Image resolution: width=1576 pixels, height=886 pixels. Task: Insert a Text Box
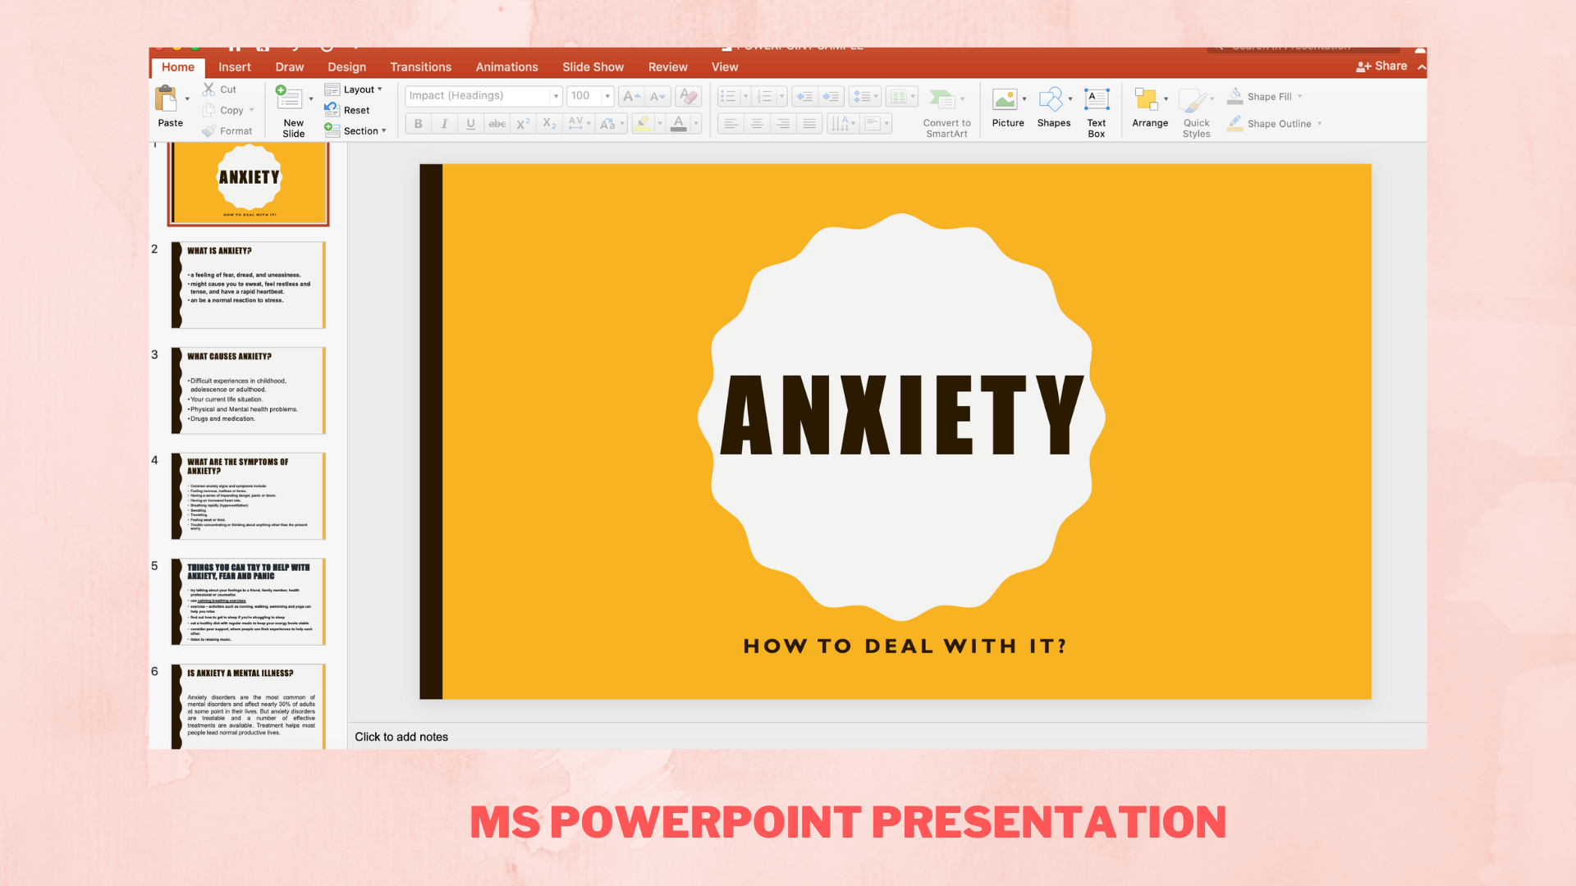click(x=1096, y=99)
